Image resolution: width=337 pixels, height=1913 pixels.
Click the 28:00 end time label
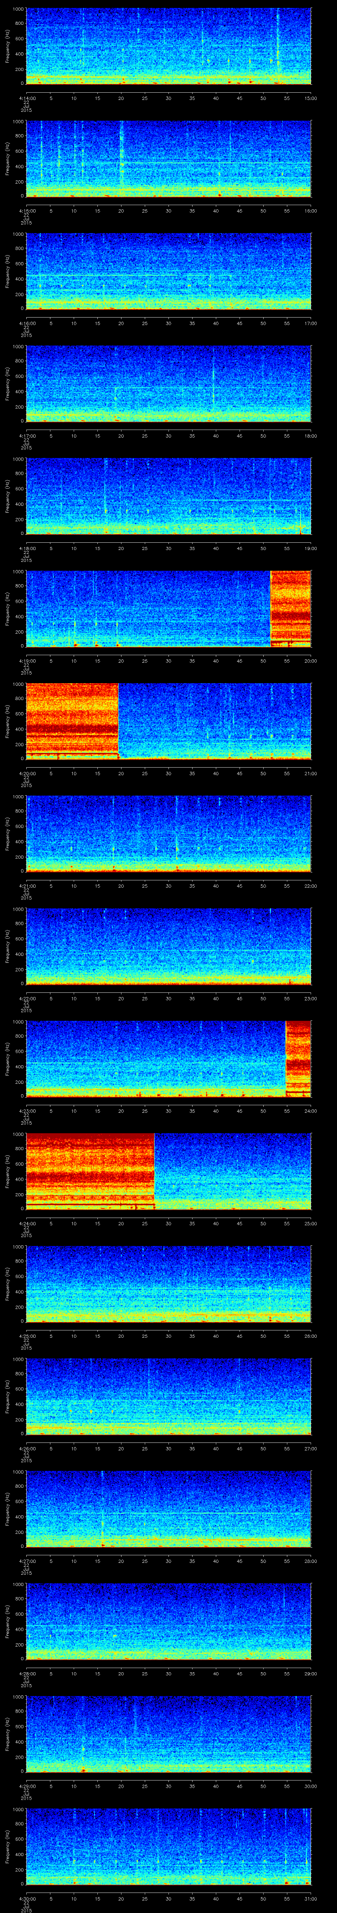click(x=311, y=1561)
